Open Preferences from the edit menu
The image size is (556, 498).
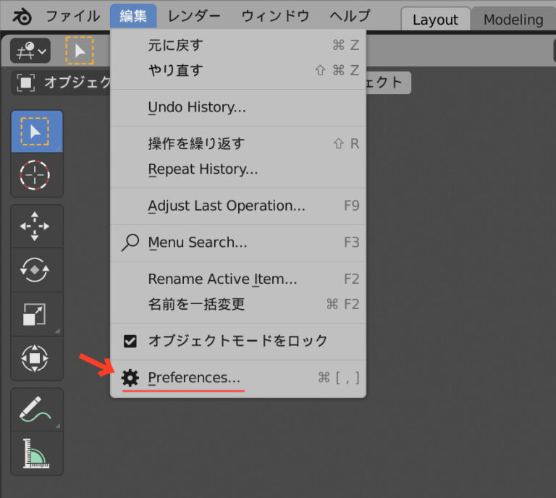tap(194, 378)
